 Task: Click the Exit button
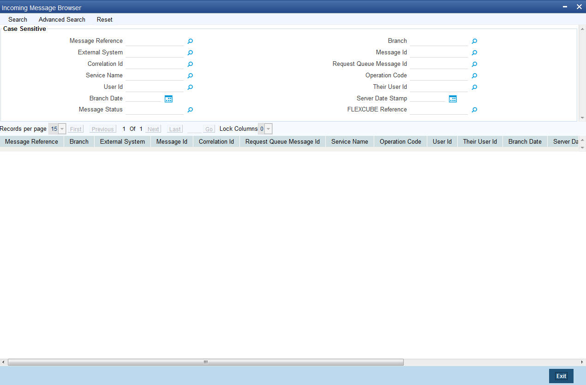point(561,376)
